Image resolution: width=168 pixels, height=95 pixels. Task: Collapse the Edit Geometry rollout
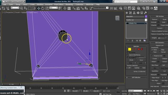pyautogui.click(x=160, y=42)
